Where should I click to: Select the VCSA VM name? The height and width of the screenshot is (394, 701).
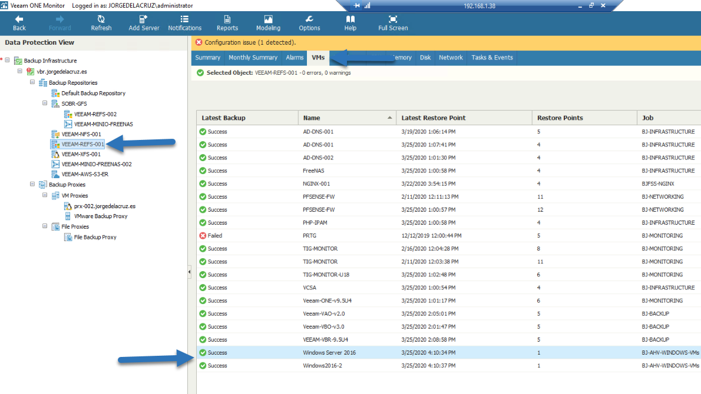pos(309,288)
